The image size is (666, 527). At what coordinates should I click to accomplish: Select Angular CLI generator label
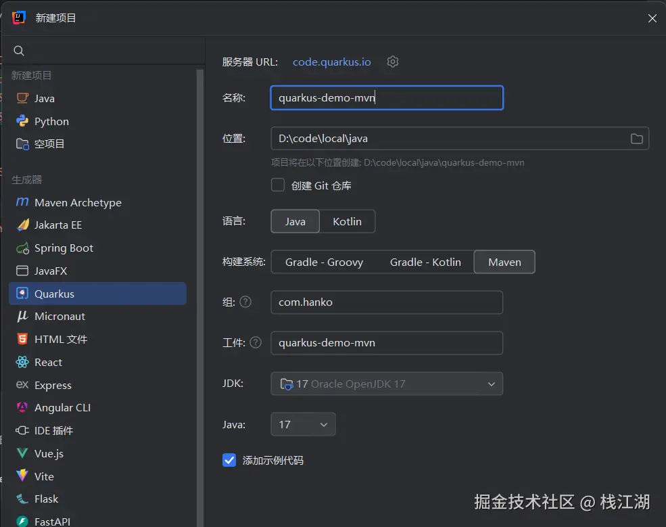63,407
